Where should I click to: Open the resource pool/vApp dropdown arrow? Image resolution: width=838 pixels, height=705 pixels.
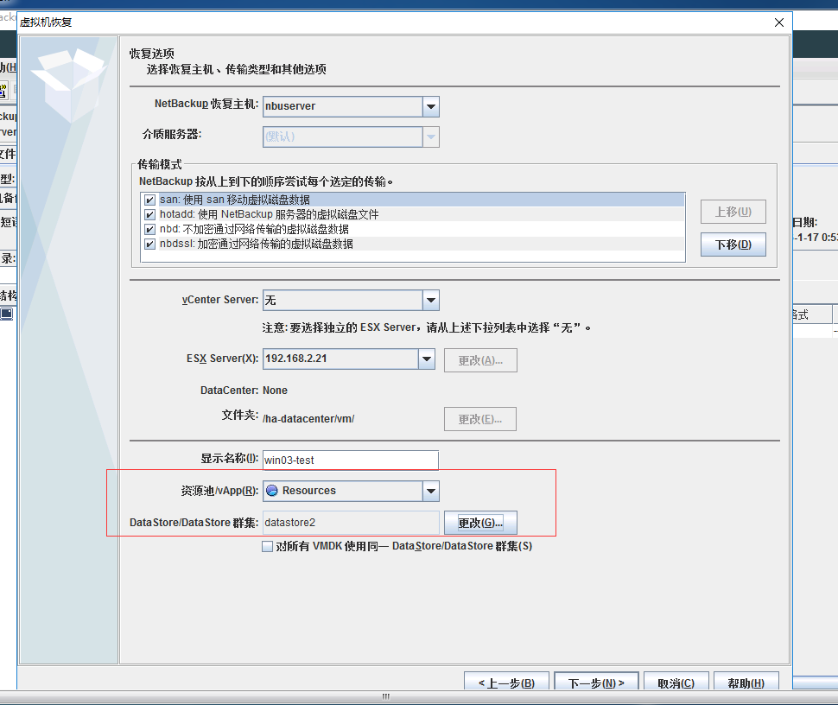point(431,491)
